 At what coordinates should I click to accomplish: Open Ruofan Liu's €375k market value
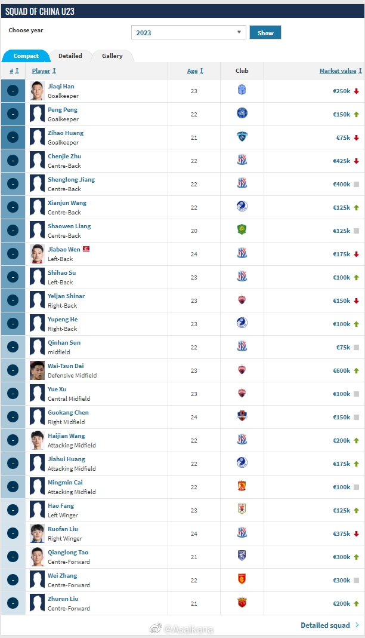[342, 533]
